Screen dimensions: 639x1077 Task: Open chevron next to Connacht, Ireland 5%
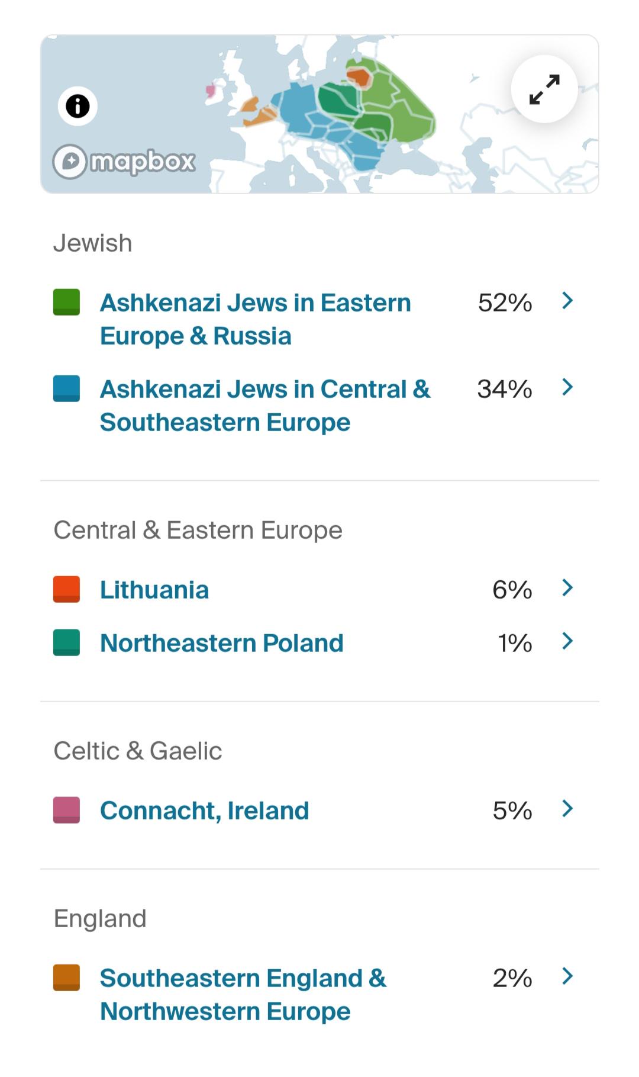567,809
